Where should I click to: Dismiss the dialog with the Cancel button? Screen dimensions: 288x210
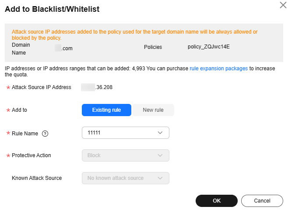coord(262,201)
